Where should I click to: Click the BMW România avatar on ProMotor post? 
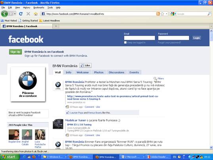(58, 85)
